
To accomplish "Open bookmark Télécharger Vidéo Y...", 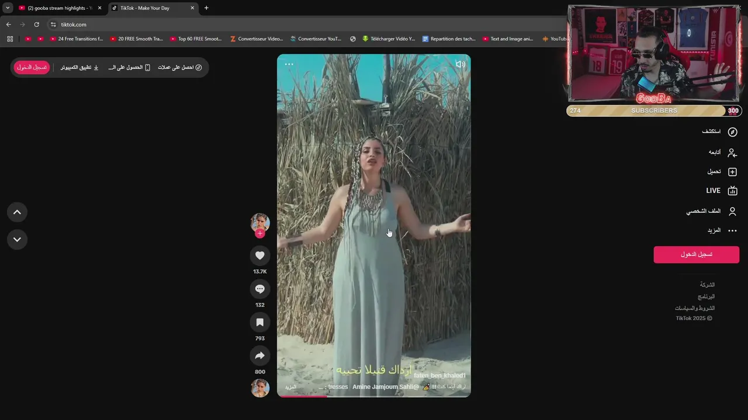I will pos(389,39).
